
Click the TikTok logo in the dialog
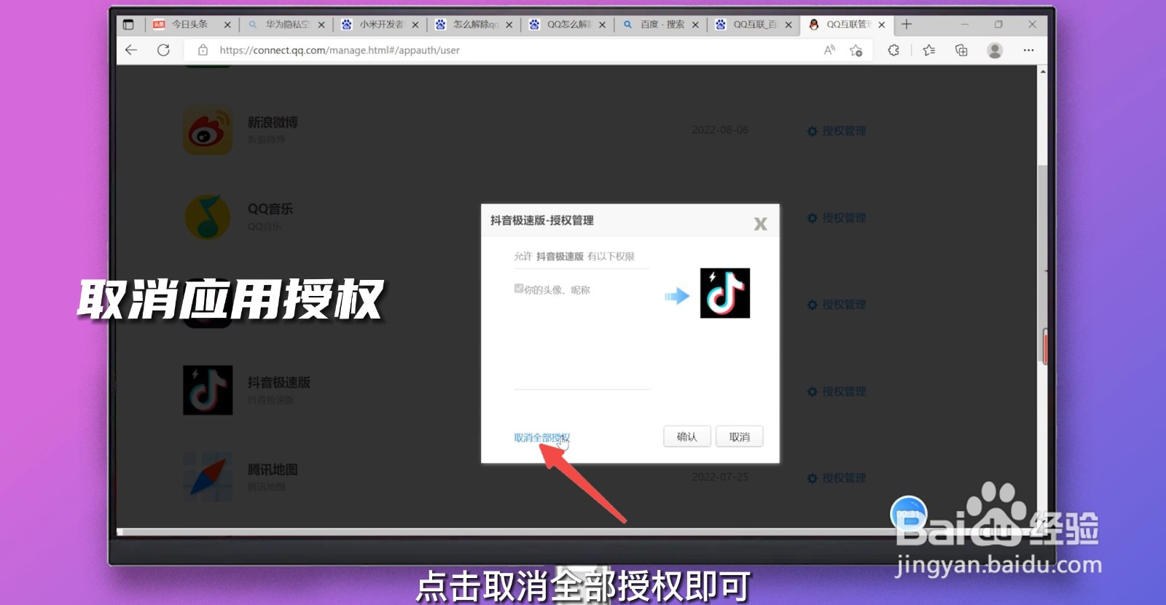[725, 293]
